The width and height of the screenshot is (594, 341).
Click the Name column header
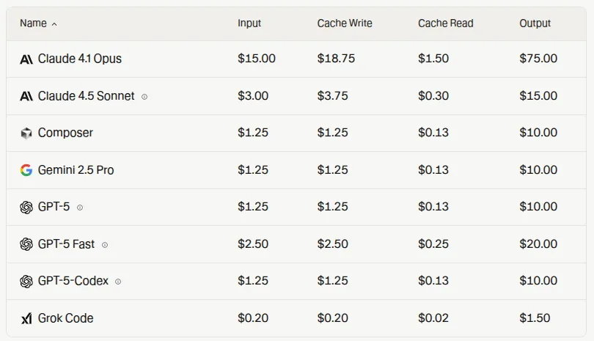33,23
